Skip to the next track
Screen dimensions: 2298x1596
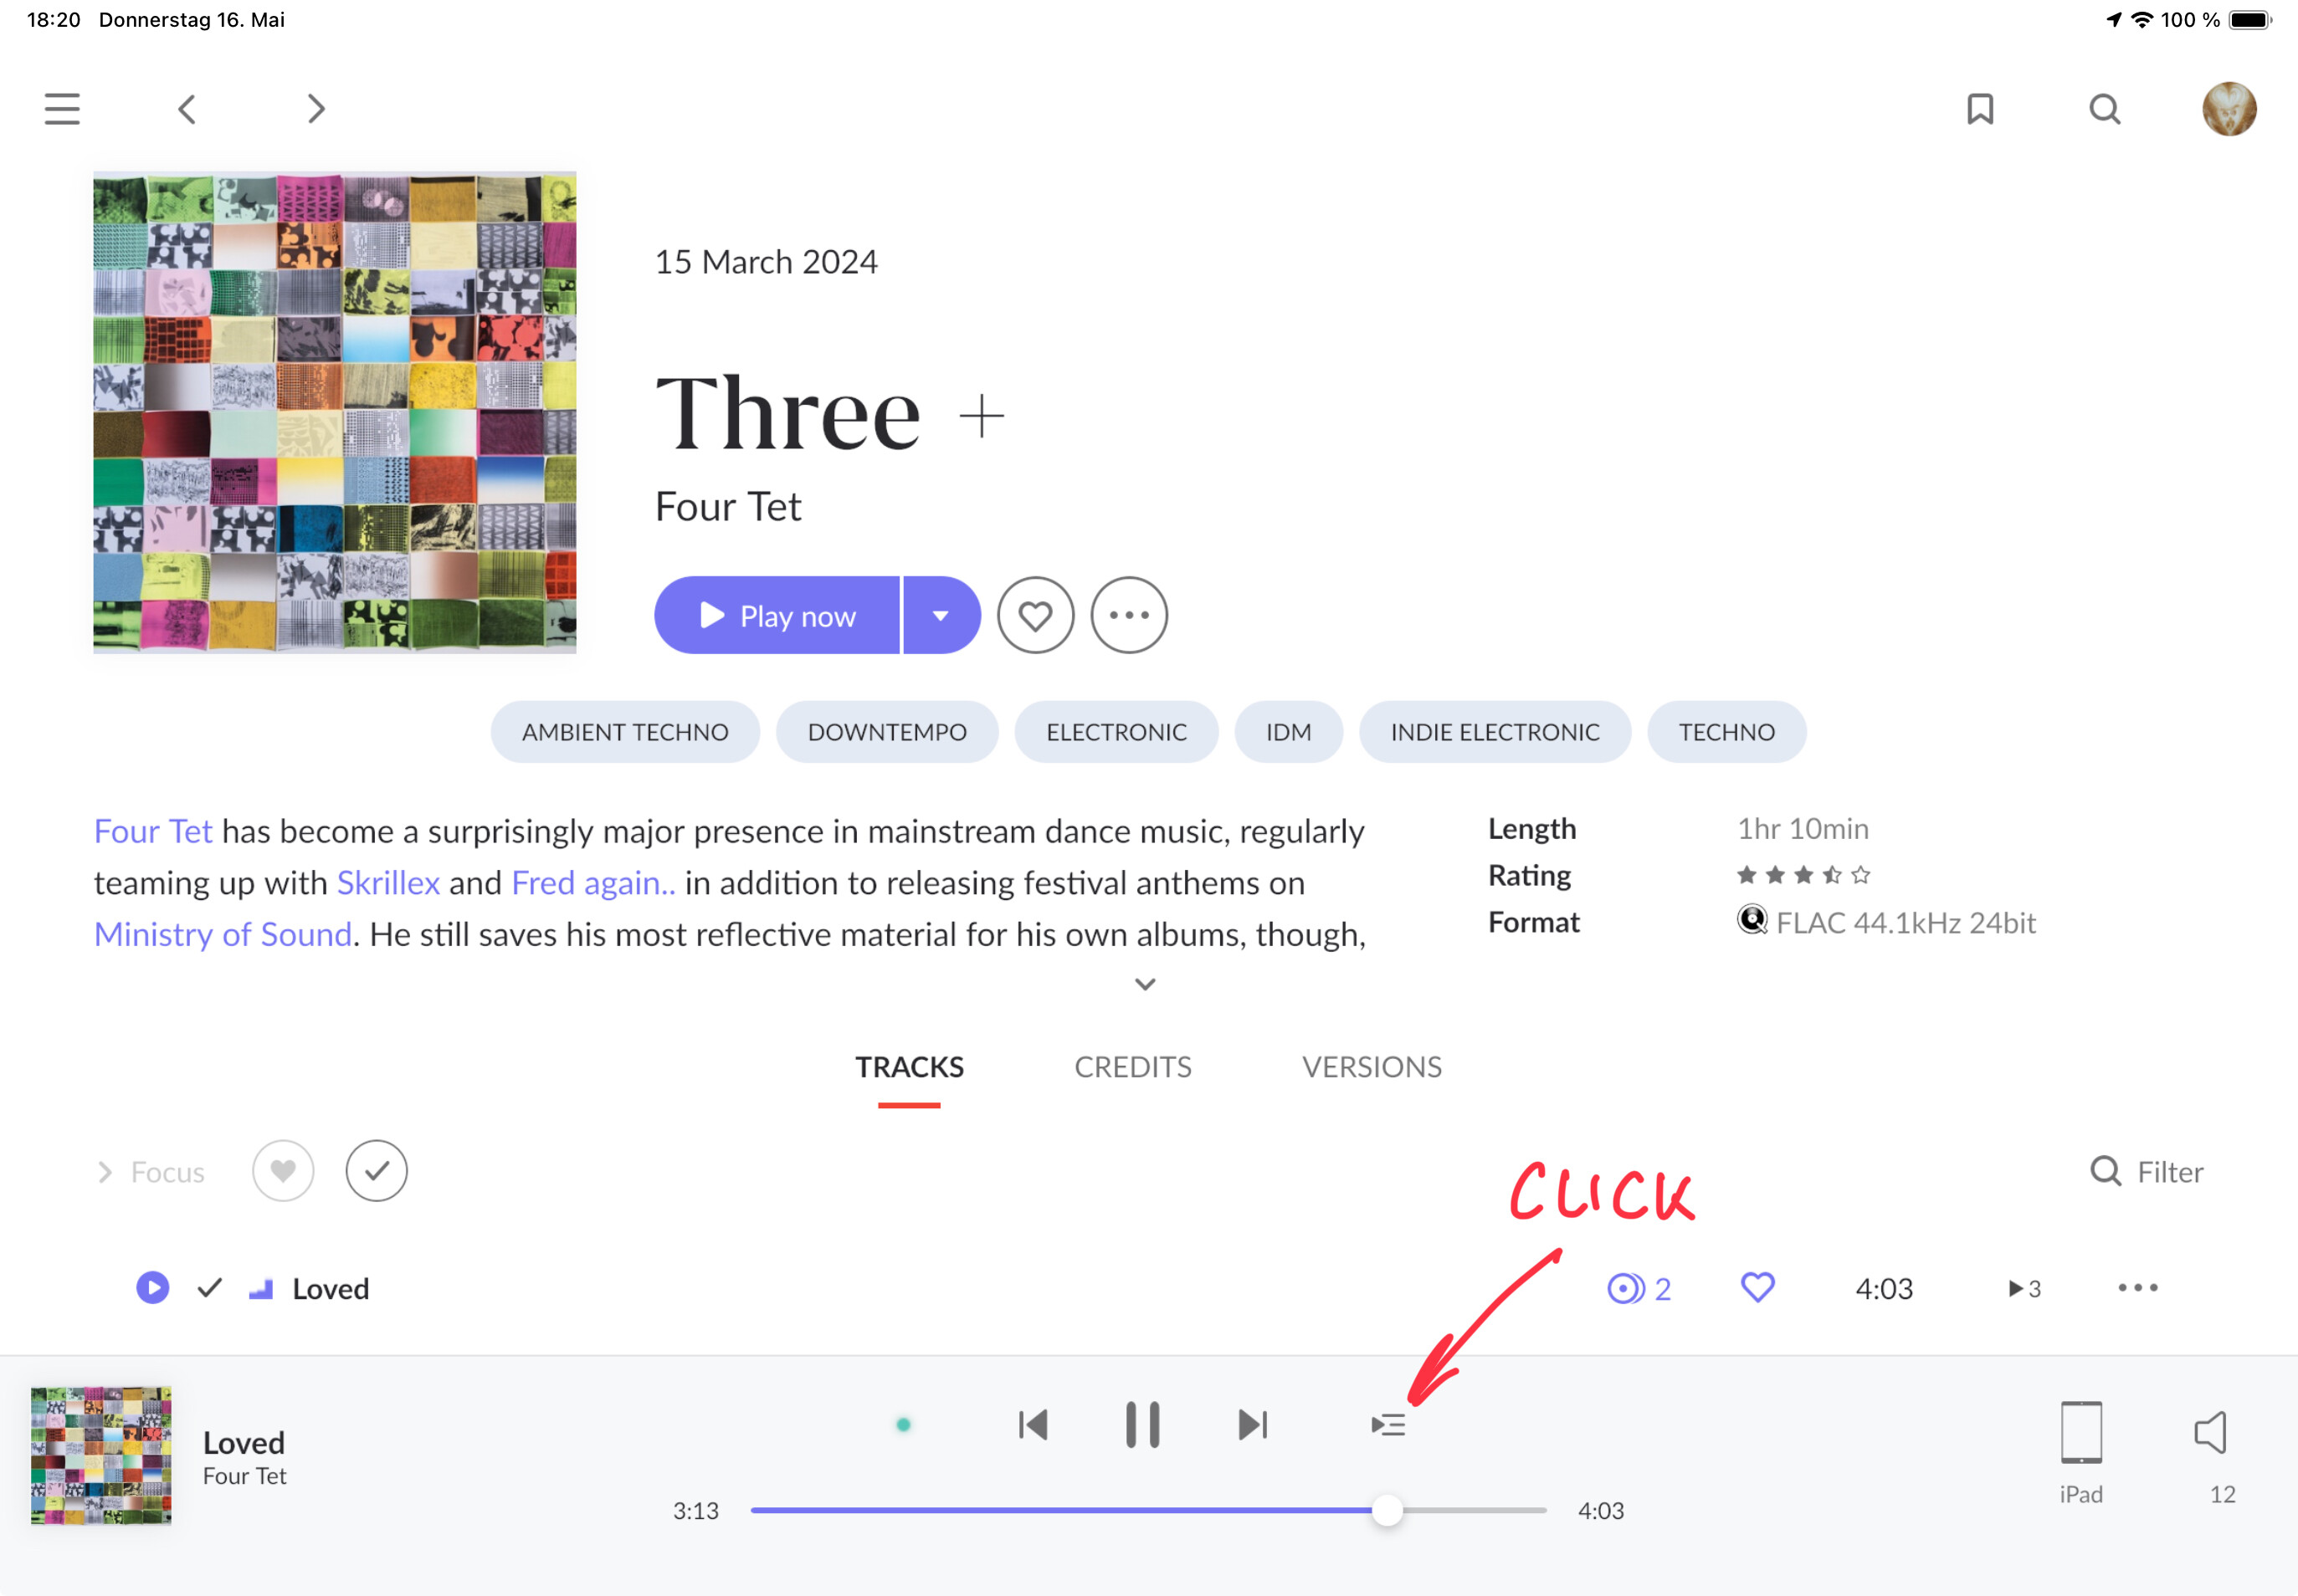tap(1253, 1425)
